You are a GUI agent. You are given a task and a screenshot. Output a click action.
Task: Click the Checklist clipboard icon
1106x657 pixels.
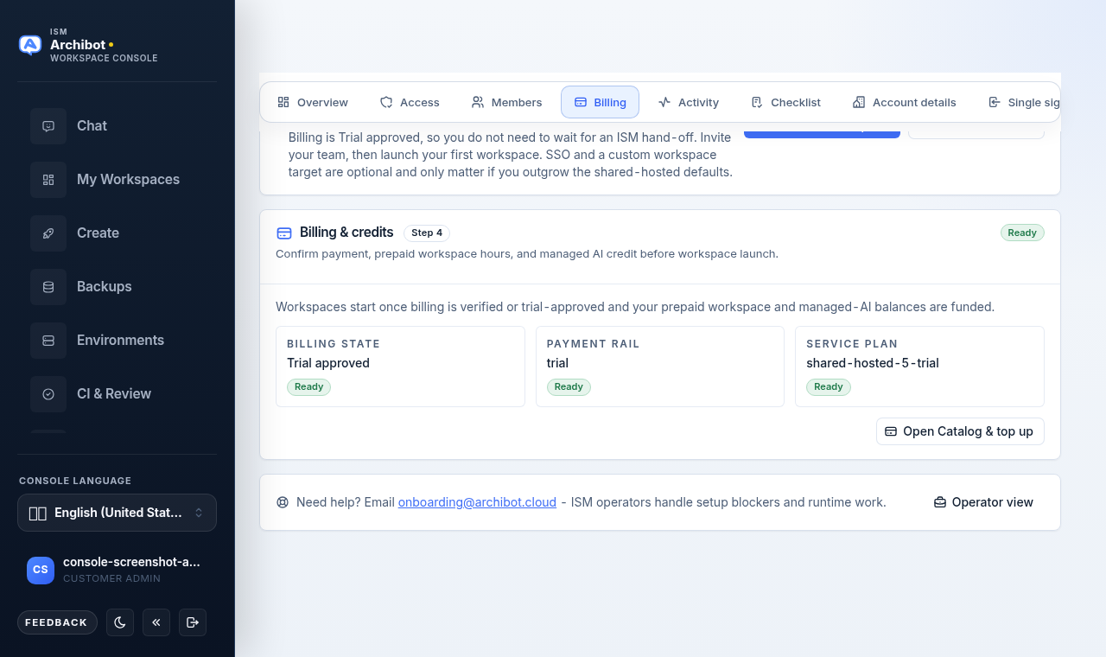tap(757, 102)
